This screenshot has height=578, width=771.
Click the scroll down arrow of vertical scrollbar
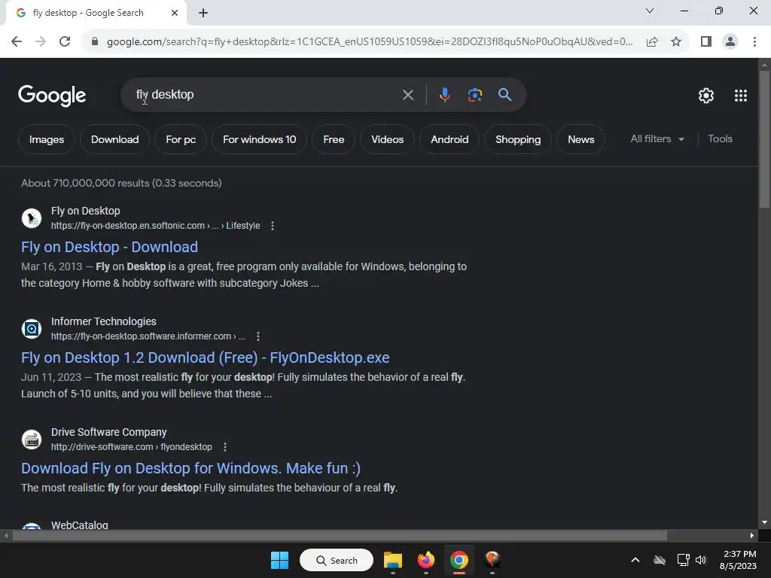coord(764,522)
